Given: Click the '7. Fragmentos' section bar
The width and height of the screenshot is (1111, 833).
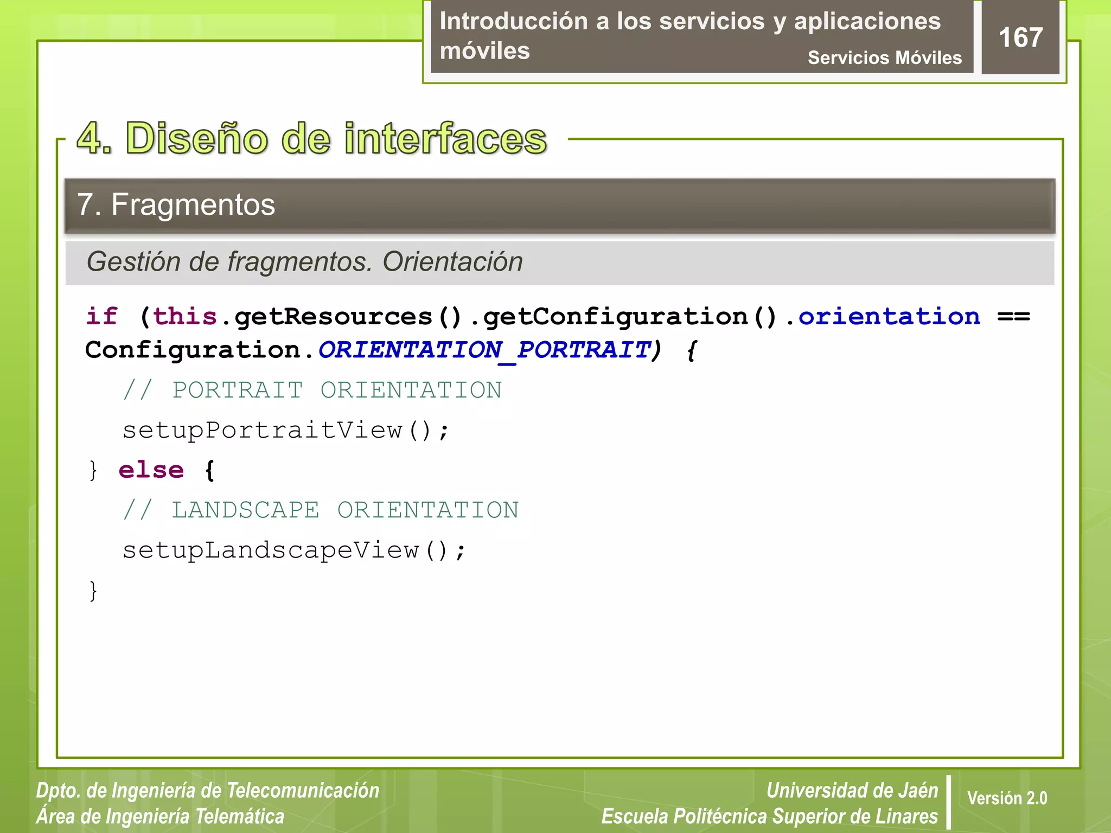Looking at the screenshot, I should click(x=559, y=206).
